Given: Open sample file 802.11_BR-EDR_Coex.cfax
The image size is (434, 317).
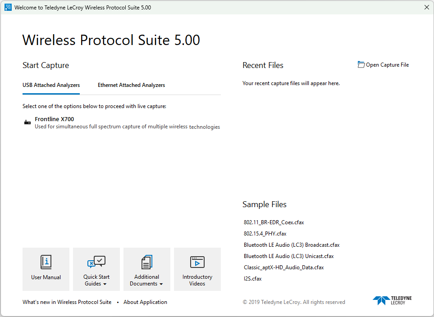Looking at the screenshot, I should click(274, 222).
